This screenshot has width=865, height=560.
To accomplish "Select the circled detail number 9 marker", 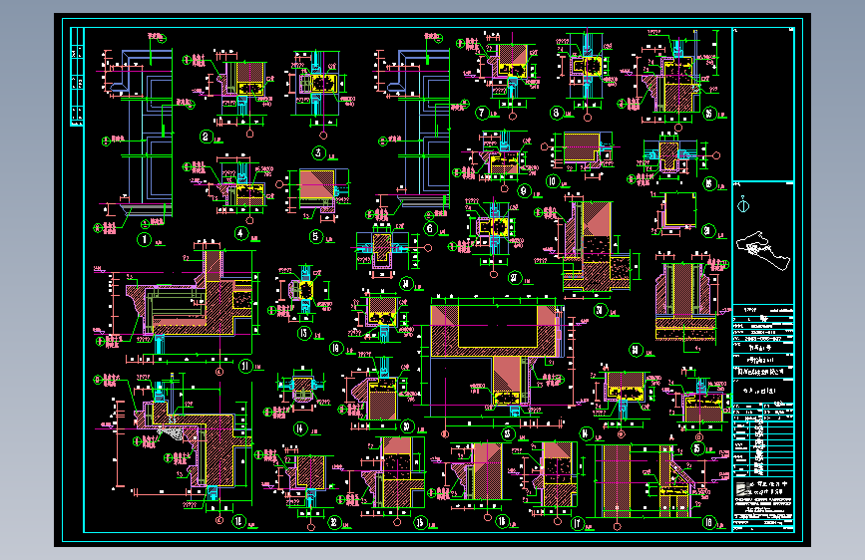I will coord(524,190).
